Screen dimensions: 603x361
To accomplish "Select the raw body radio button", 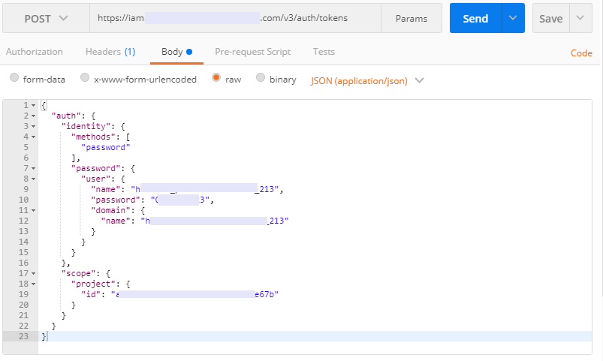I will 216,77.
